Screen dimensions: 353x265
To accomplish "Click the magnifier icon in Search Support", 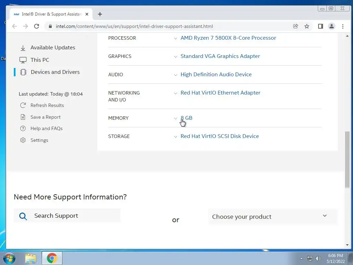I will 23,216.
